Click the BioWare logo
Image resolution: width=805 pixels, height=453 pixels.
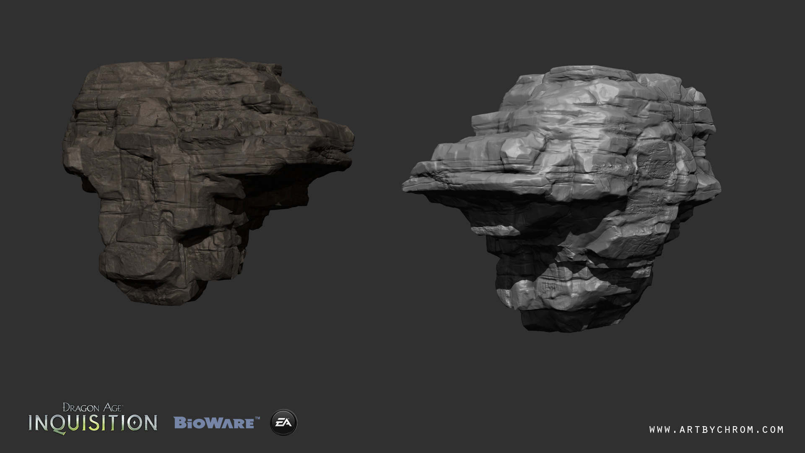(217, 422)
